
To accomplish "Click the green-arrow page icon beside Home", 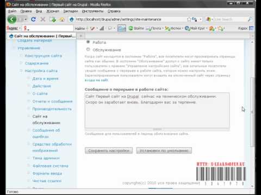I will point(53,19).
